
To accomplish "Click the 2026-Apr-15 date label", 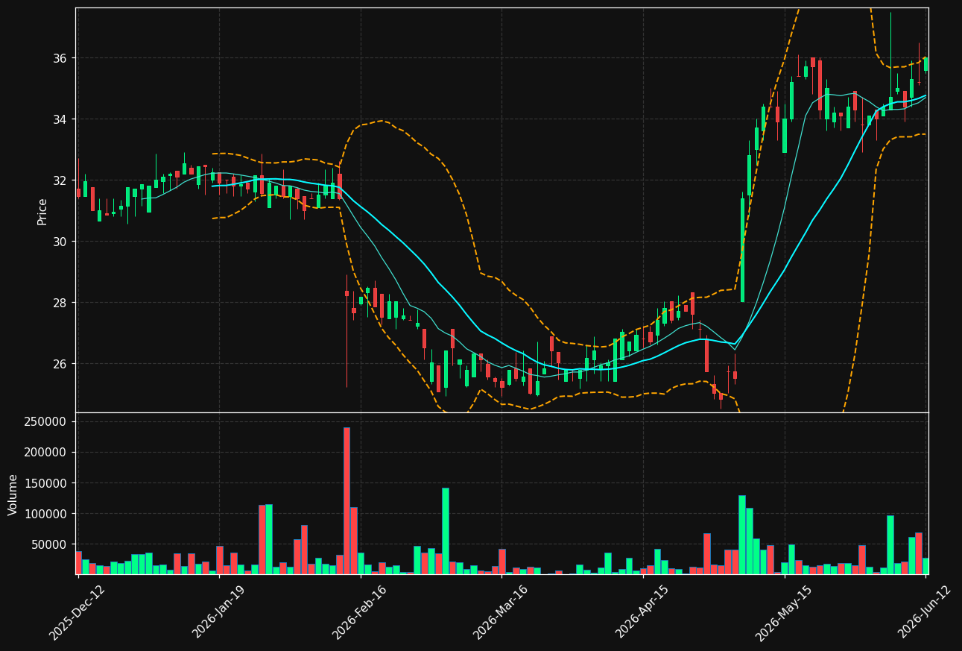I will [642, 612].
